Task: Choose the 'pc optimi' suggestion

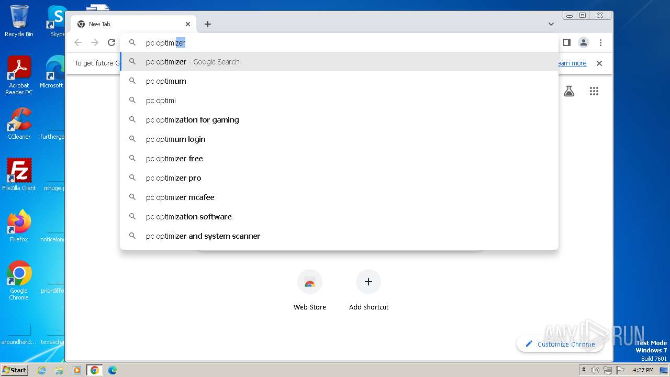Action: click(x=339, y=101)
